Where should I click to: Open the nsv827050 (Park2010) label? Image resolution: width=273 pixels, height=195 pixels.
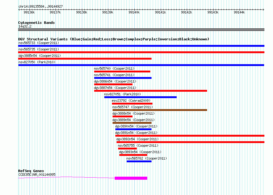(x=37, y=62)
